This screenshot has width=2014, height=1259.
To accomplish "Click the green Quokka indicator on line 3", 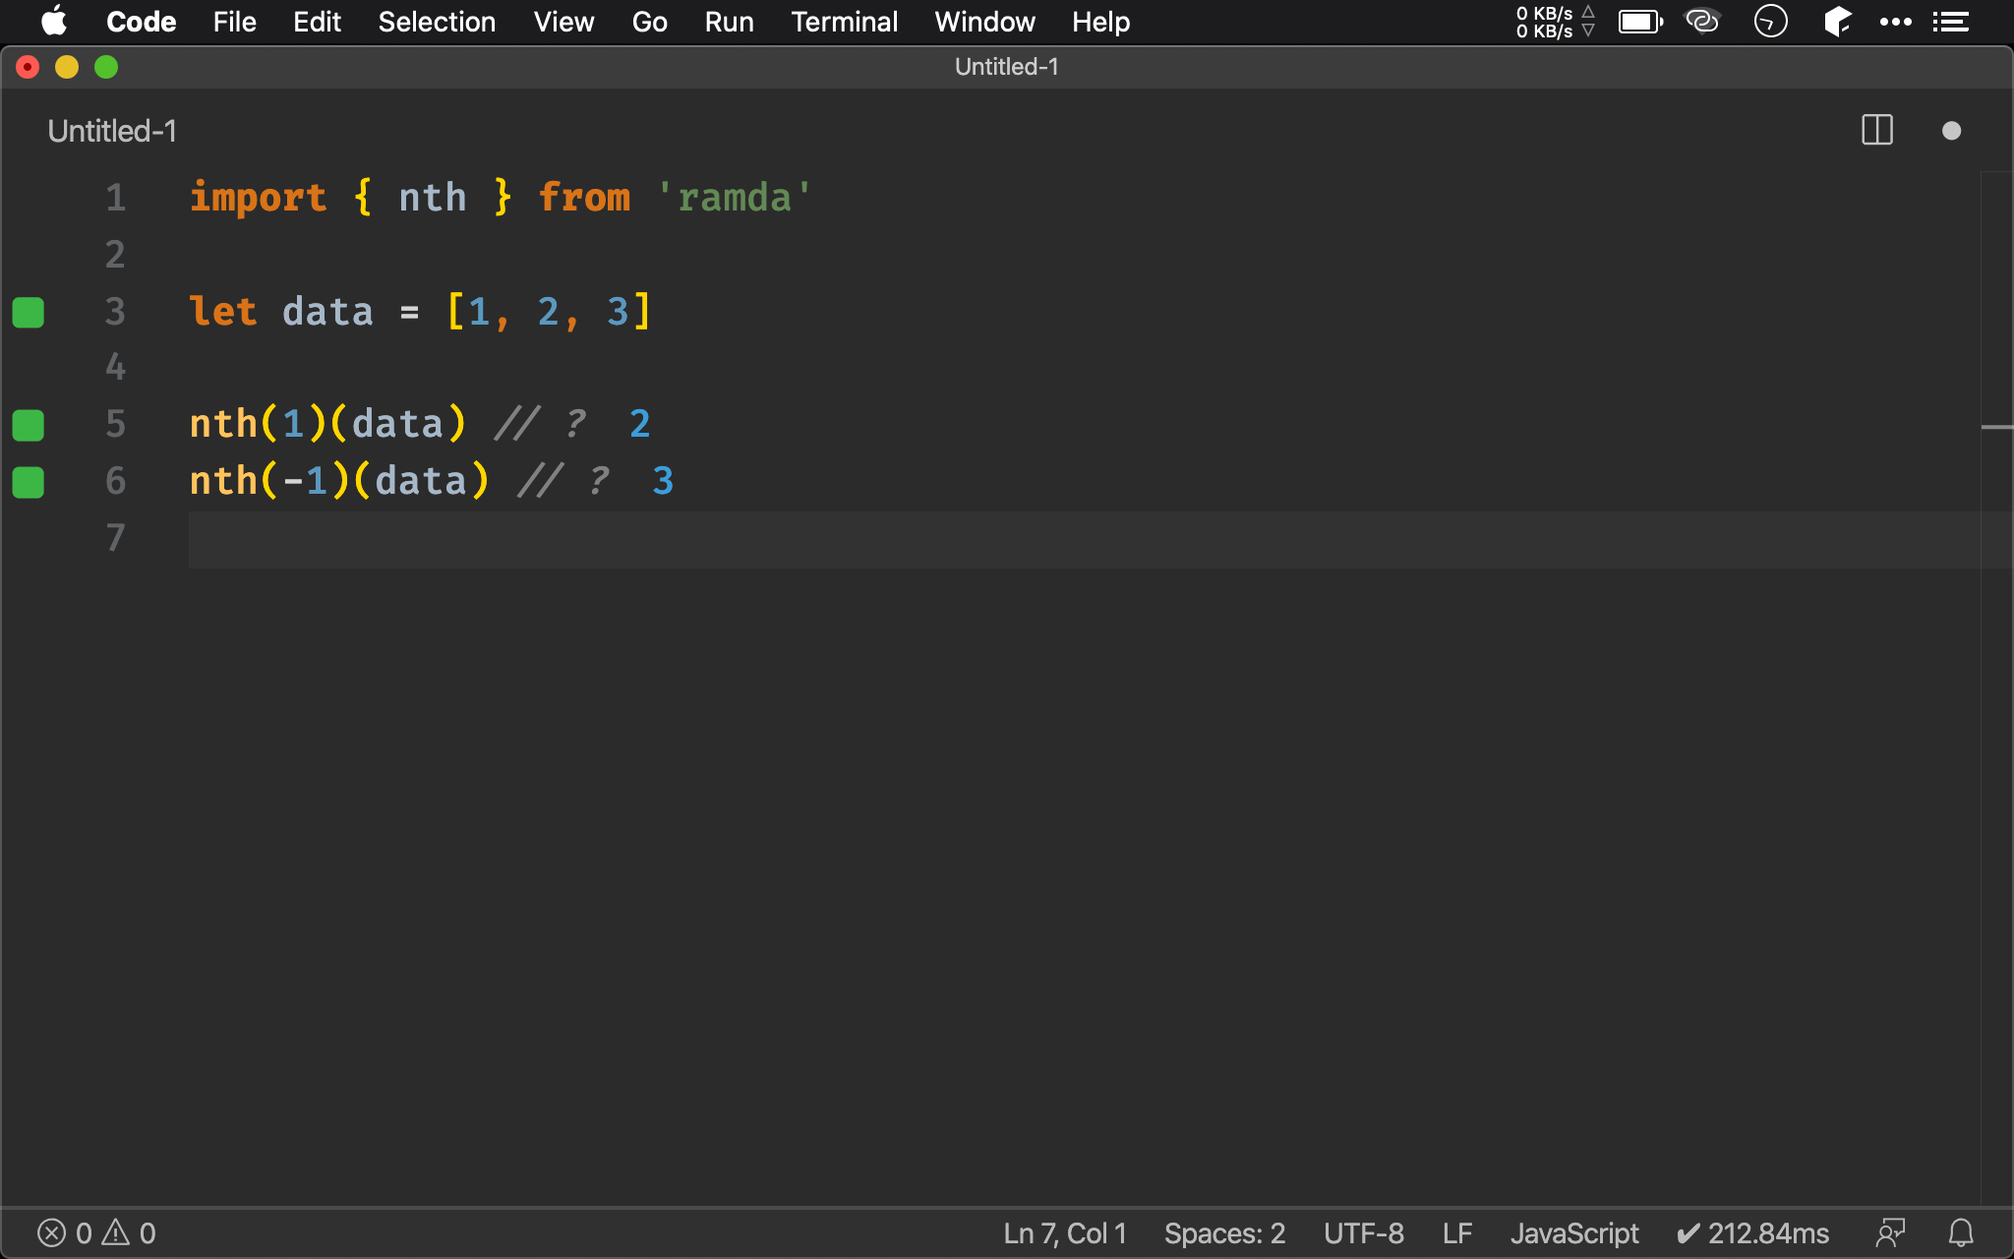I will (x=29, y=312).
